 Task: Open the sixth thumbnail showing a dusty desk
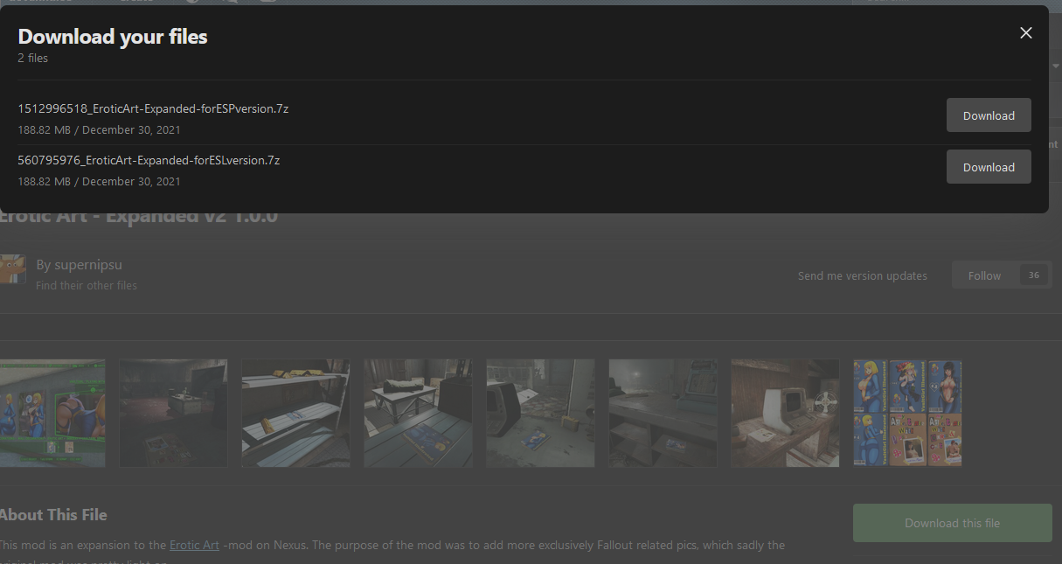663,413
